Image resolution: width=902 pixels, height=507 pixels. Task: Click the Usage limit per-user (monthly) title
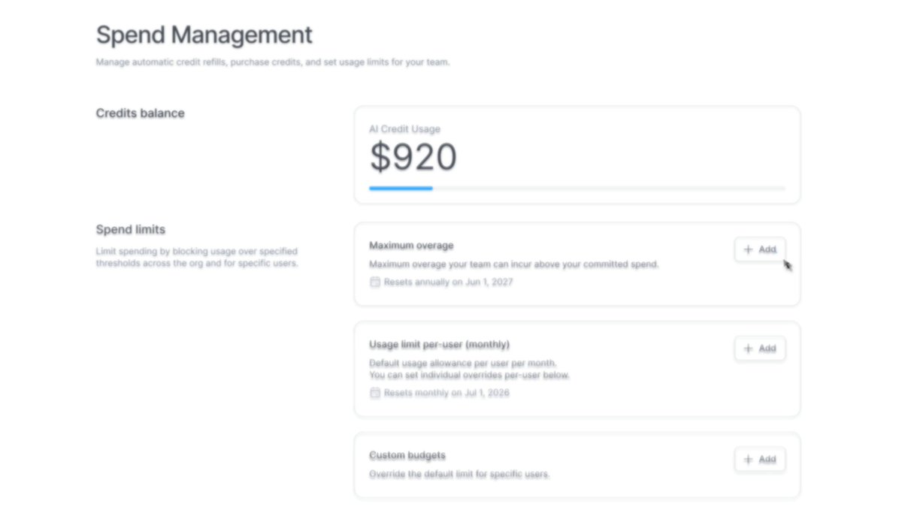tap(439, 345)
